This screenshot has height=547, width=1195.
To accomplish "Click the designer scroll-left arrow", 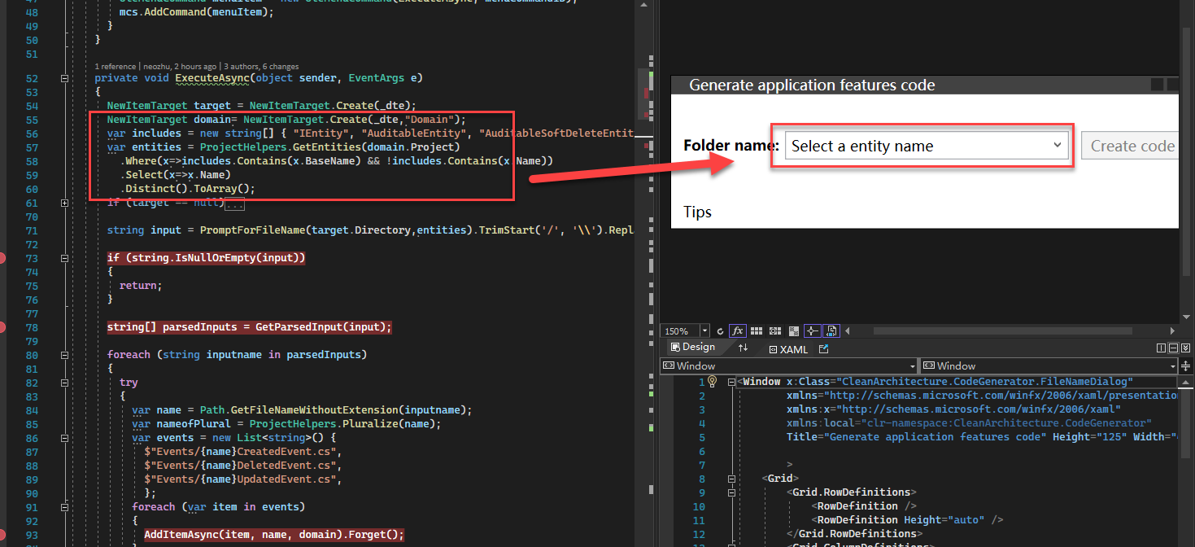I will 848,331.
